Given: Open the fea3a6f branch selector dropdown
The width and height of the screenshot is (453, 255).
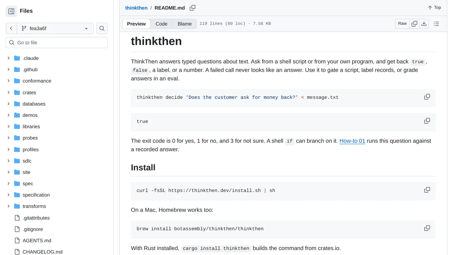Looking at the screenshot, I should click(x=55, y=28).
